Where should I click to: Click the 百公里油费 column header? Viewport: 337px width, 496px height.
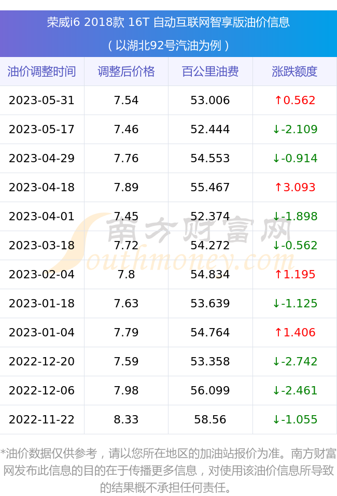(x=210, y=72)
